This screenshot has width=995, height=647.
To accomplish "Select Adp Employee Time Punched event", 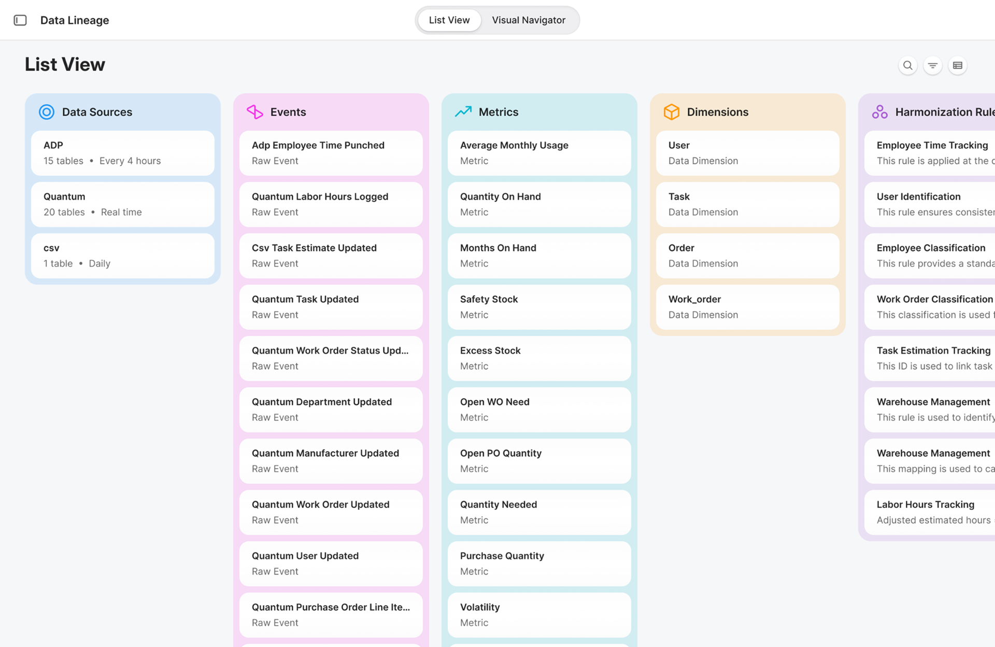I will tap(331, 153).
